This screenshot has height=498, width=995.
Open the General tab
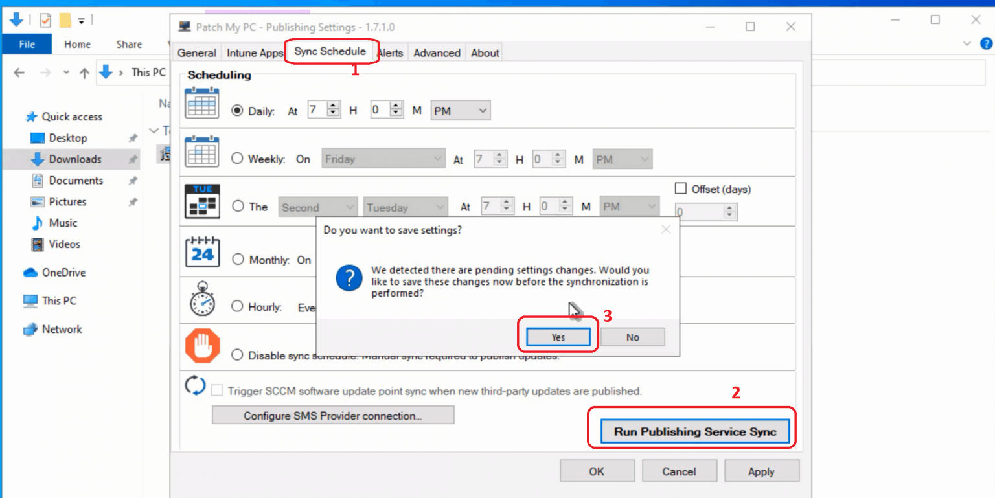click(x=196, y=52)
